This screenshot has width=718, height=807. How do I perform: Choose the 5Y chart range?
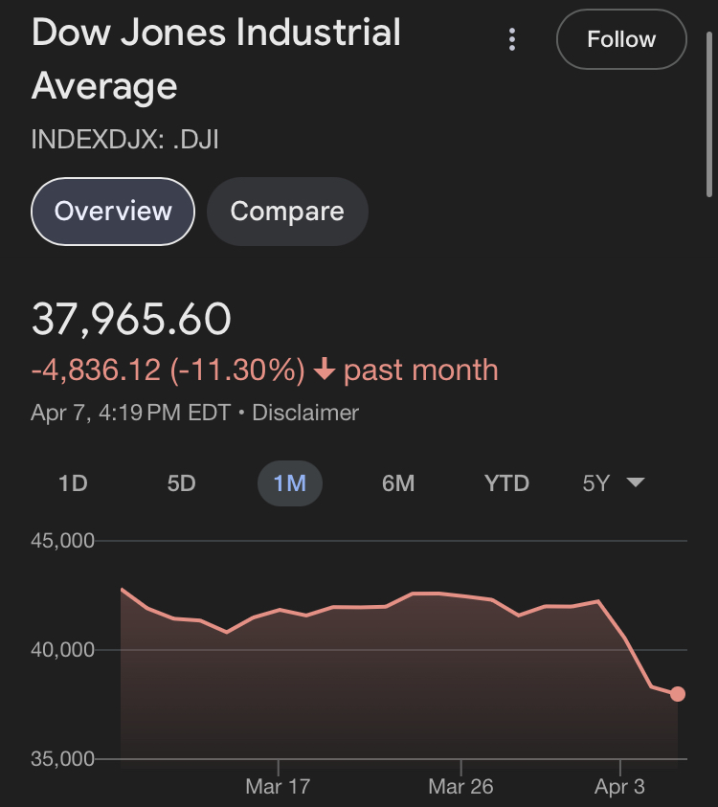coord(596,483)
